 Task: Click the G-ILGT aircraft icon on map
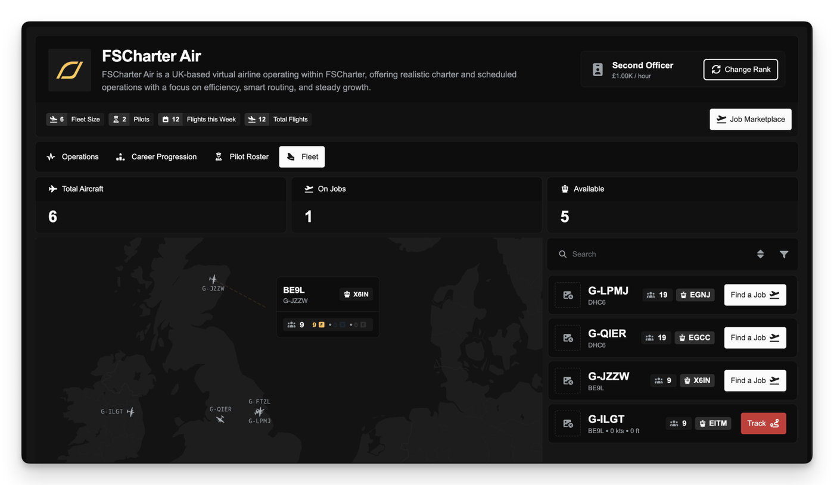[x=130, y=412]
